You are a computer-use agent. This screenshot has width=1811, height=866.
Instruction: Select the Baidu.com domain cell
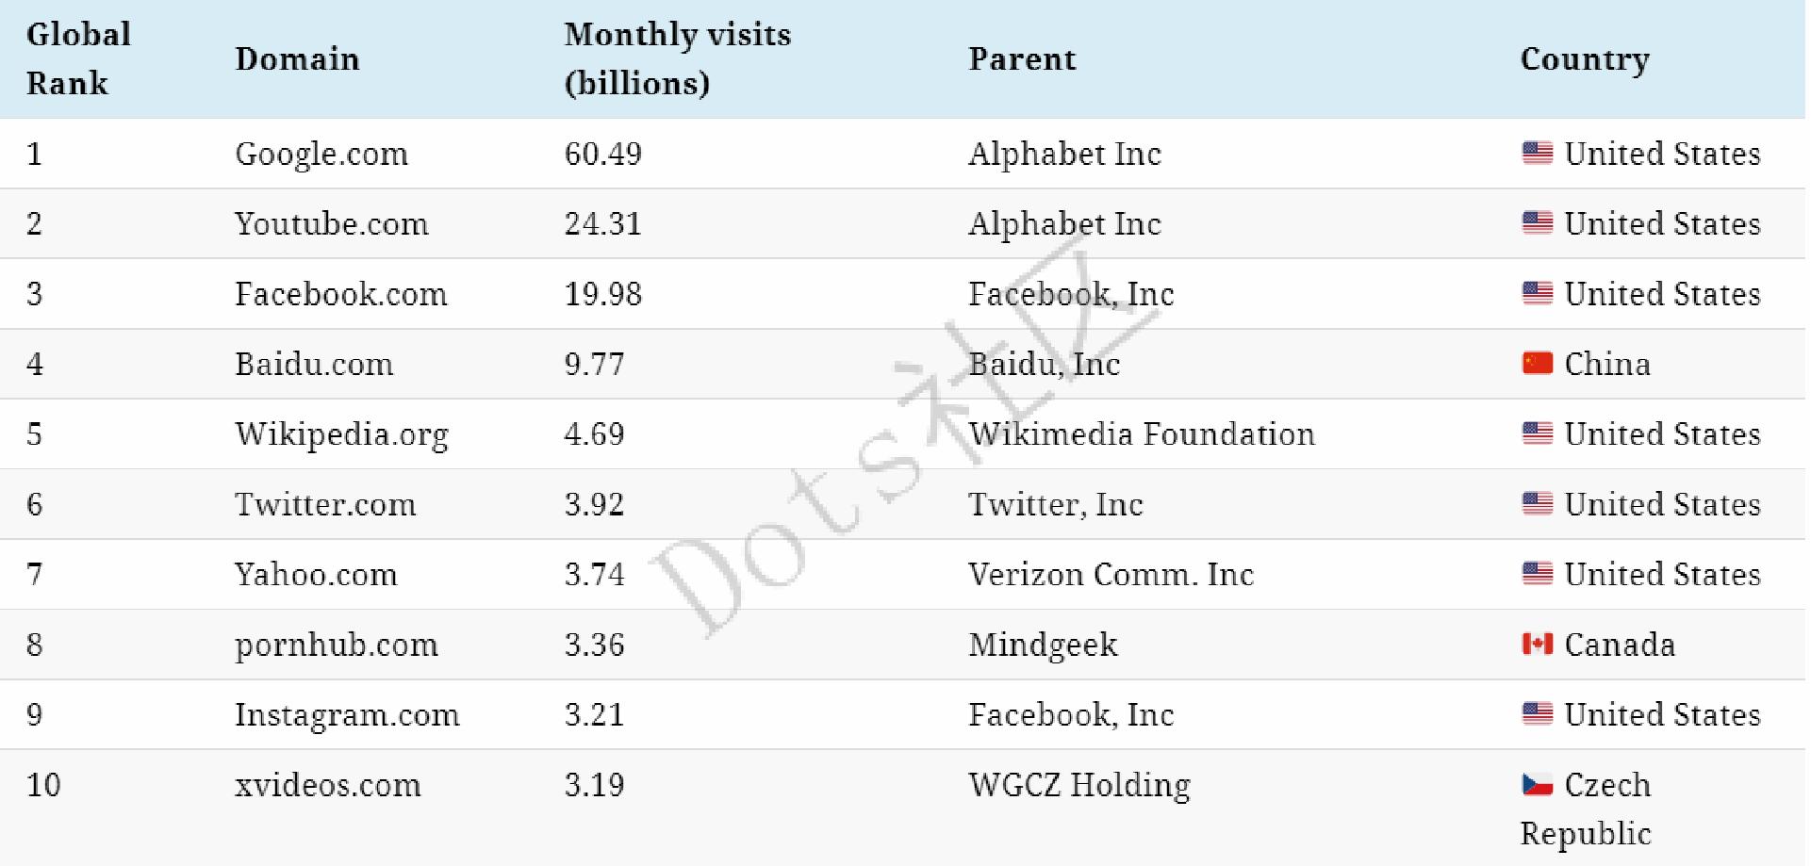pos(314,364)
